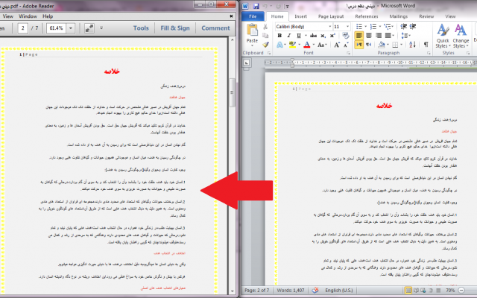Viewport: 477px width, 298px height.
Task: Customize Word quick access toolbar dropdown
Action: [287, 6]
